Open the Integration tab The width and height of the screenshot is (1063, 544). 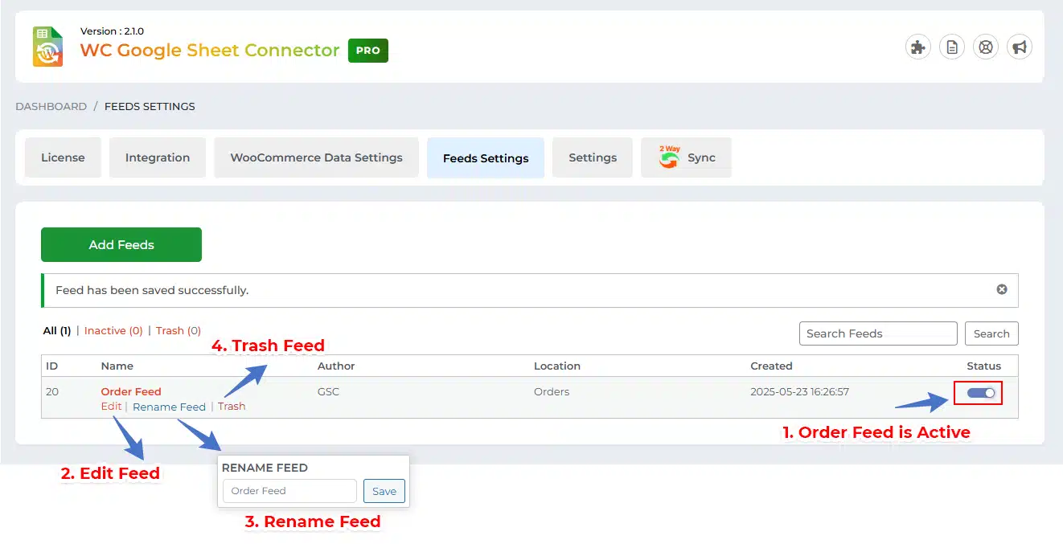pyautogui.click(x=158, y=157)
